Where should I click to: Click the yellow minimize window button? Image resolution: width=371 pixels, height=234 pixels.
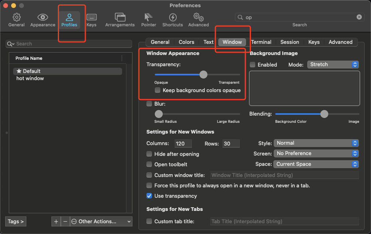14,6
